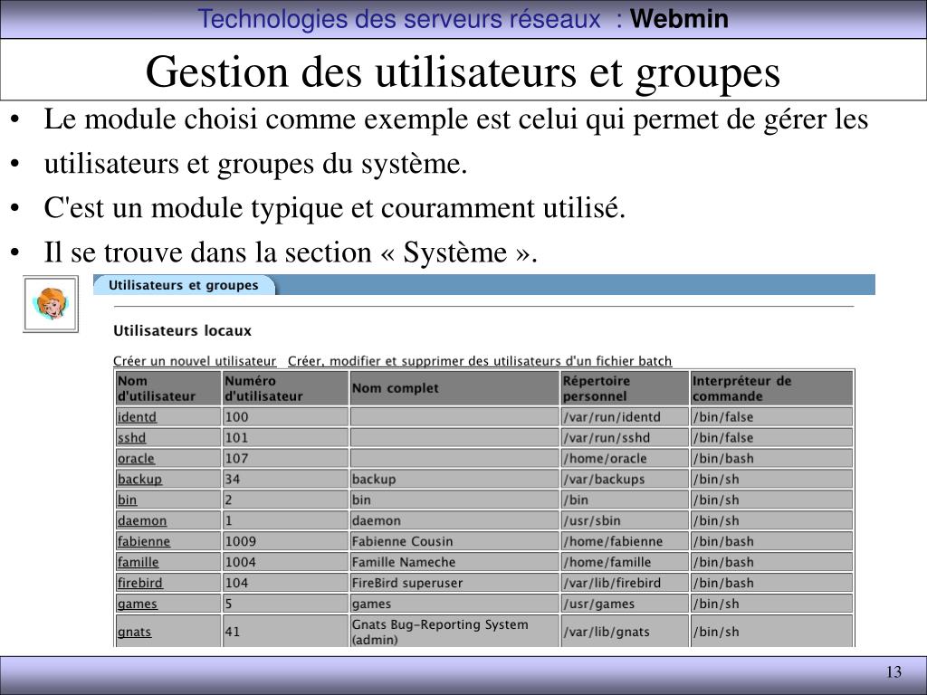Open the batch file users link
This screenshot has width=927, height=695.
coord(480,360)
